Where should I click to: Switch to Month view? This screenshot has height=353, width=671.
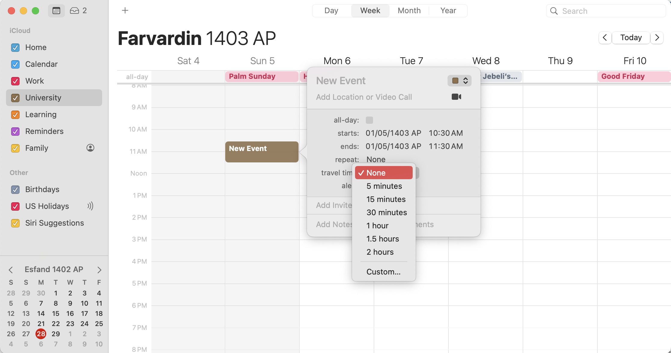409,11
